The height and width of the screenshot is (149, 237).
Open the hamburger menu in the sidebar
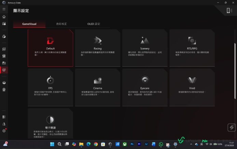coord(4,9)
